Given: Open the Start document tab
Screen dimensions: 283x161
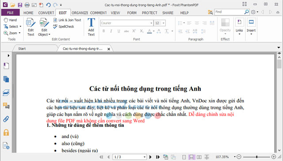Looking at the screenshot, I should [x=22, y=49].
